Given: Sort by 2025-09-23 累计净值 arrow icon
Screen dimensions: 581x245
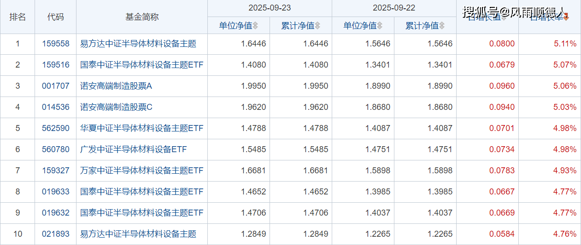Looking at the screenshot, I should 317,26.
